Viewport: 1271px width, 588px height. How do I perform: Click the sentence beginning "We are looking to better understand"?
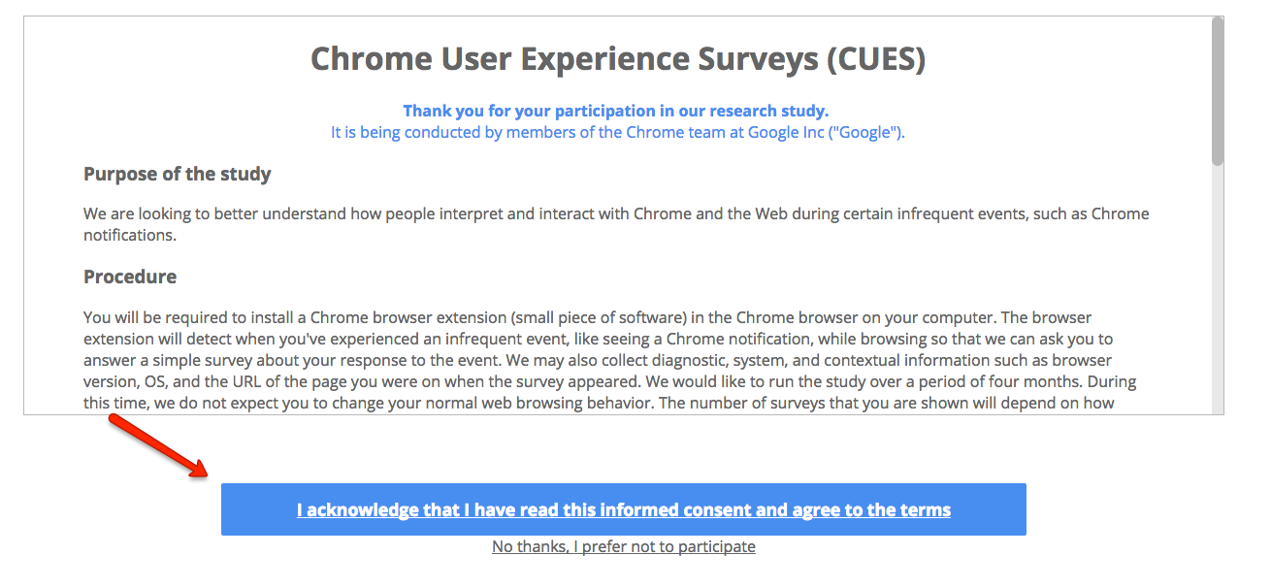[616, 224]
